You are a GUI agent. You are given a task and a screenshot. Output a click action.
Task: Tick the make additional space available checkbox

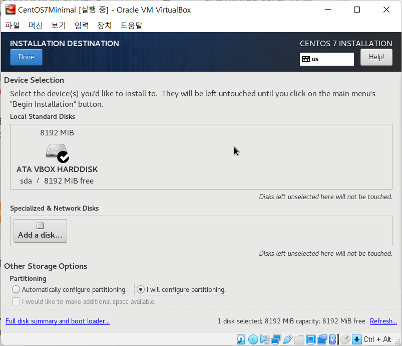(x=16, y=301)
